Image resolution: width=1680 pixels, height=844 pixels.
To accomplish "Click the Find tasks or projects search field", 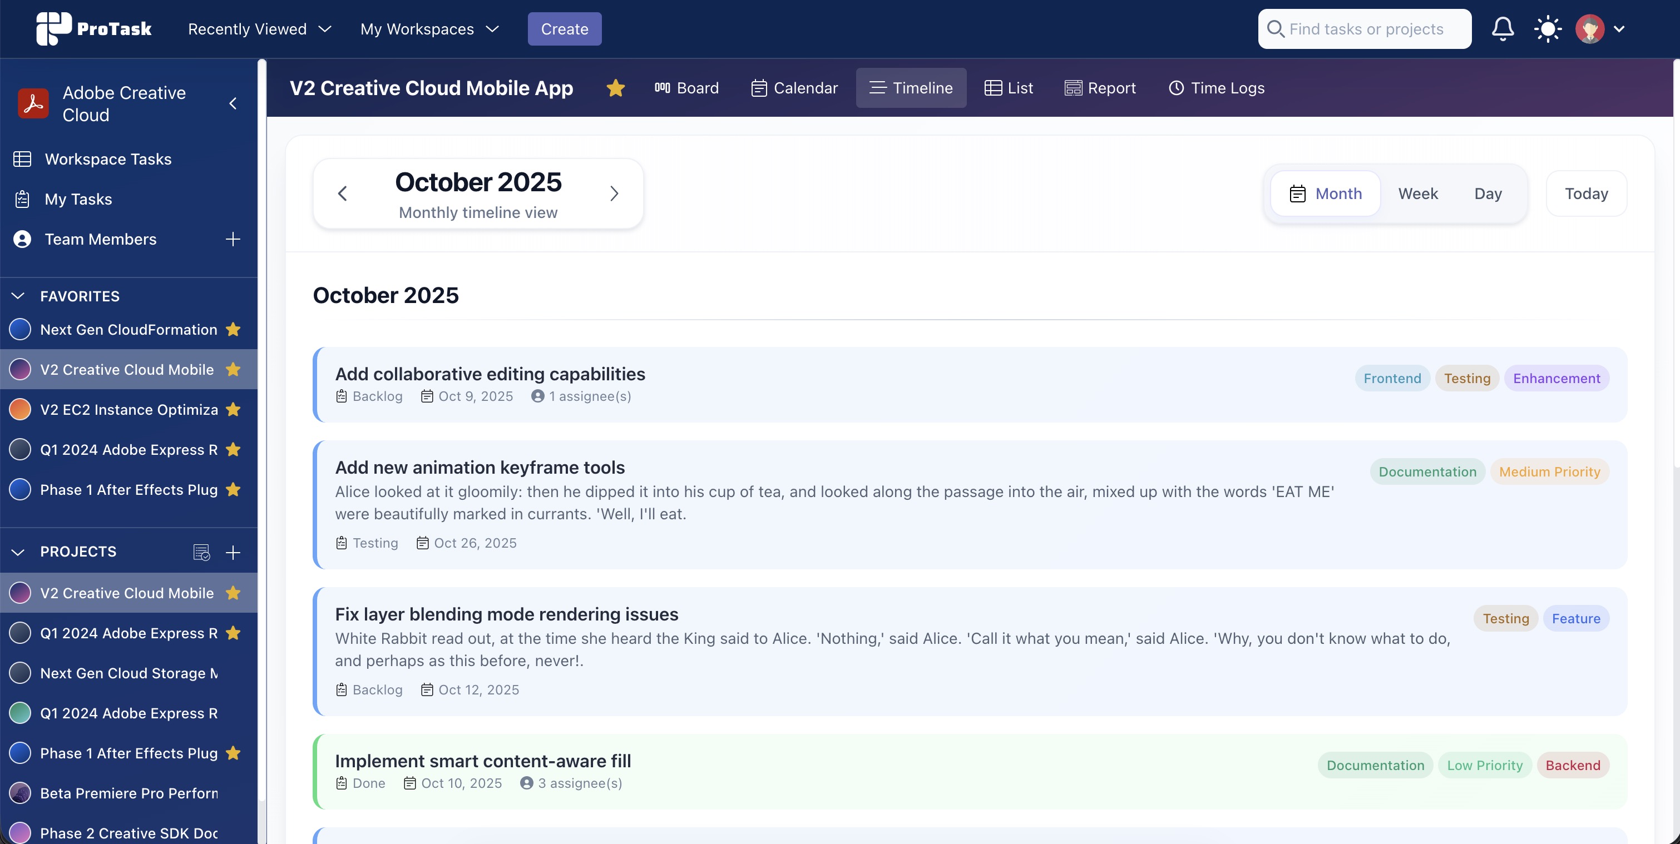I will (1365, 29).
